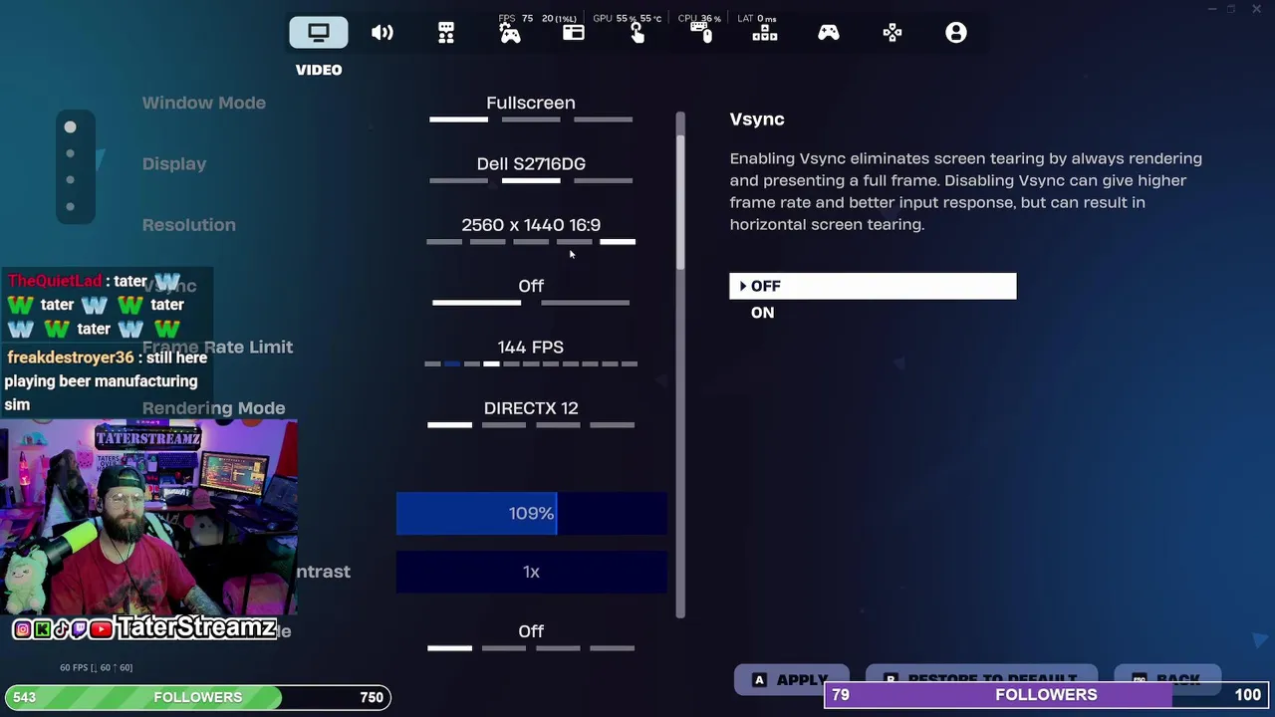Open the controller-with-gear settings tab
The height and width of the screenshot is (717, 1275).
(x=510, y=34)
